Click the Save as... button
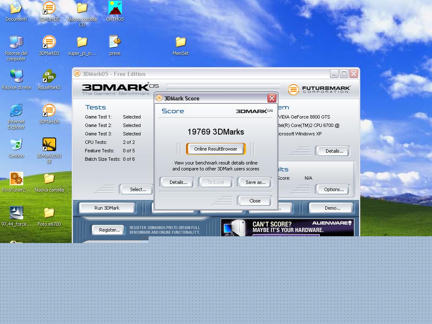The height and width of the screenshot is (324, 432). point(255,182)
